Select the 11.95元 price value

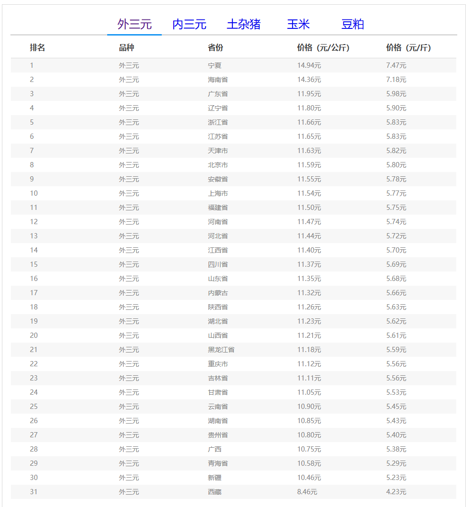pyautogui.click(x=309, y=94)
